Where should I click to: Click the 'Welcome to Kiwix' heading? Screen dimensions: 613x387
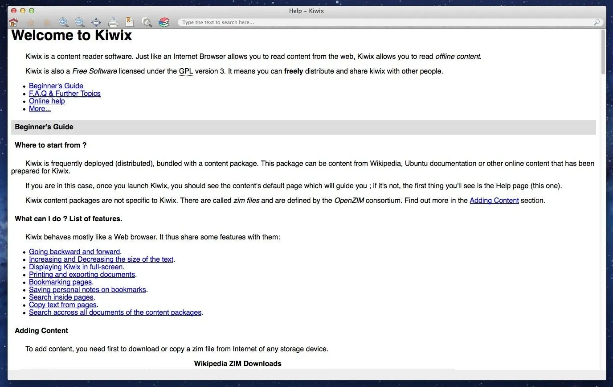(72, 35)
